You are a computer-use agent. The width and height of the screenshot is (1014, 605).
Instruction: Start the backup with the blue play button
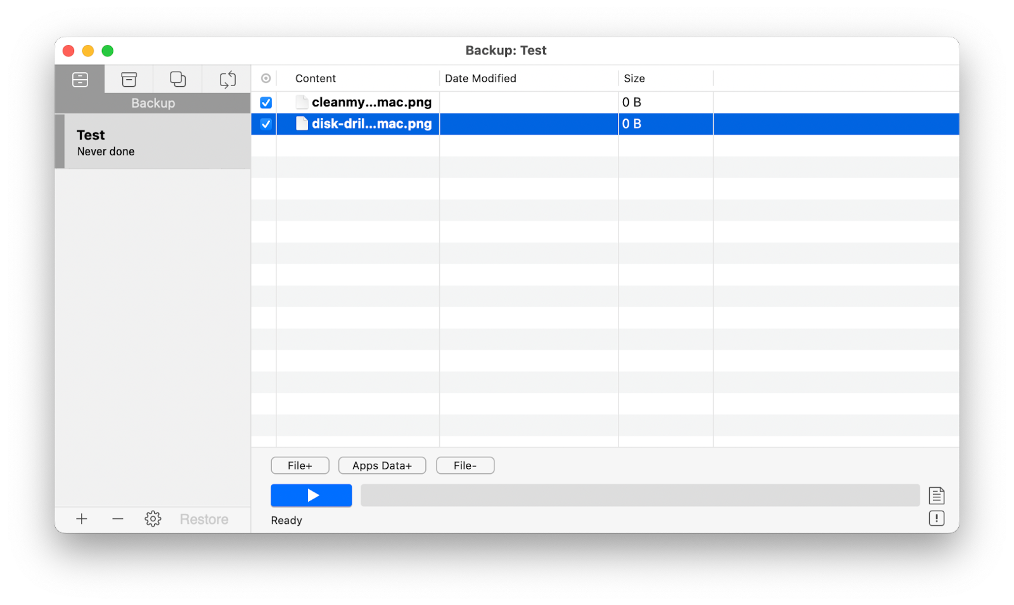tap(311, 495)
